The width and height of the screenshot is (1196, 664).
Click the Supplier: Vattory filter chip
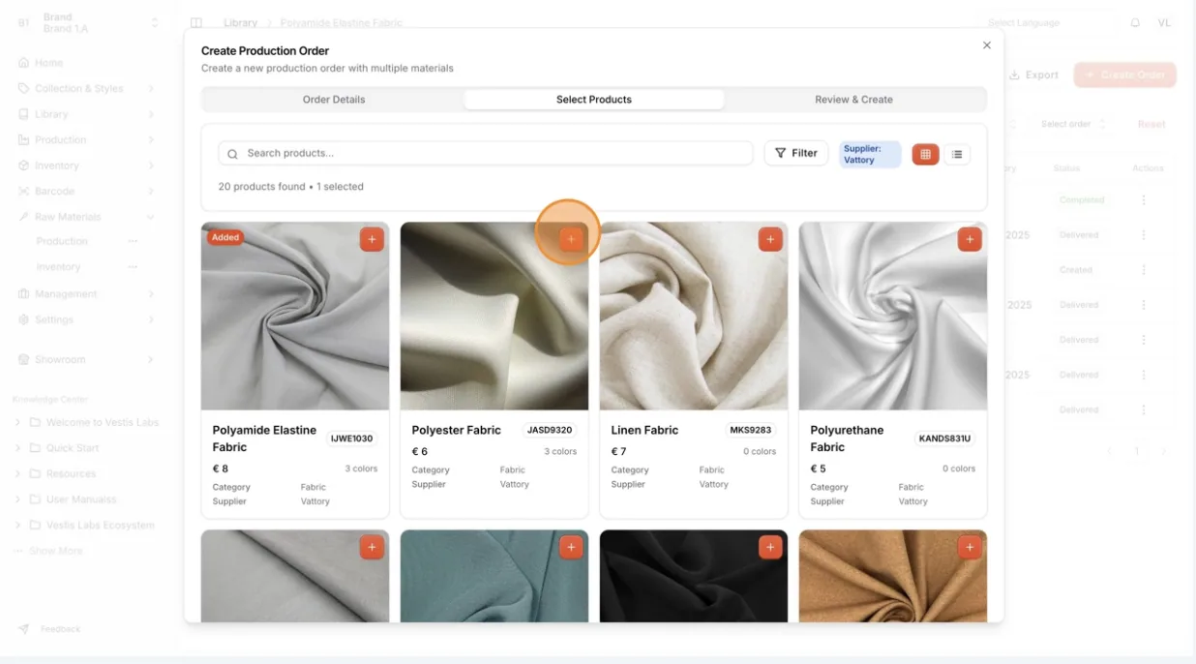(870, 154)
